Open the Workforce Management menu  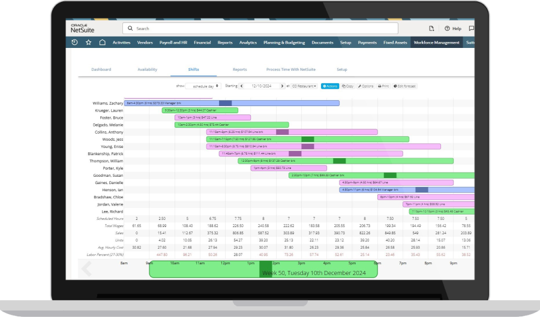click(437, 43)
